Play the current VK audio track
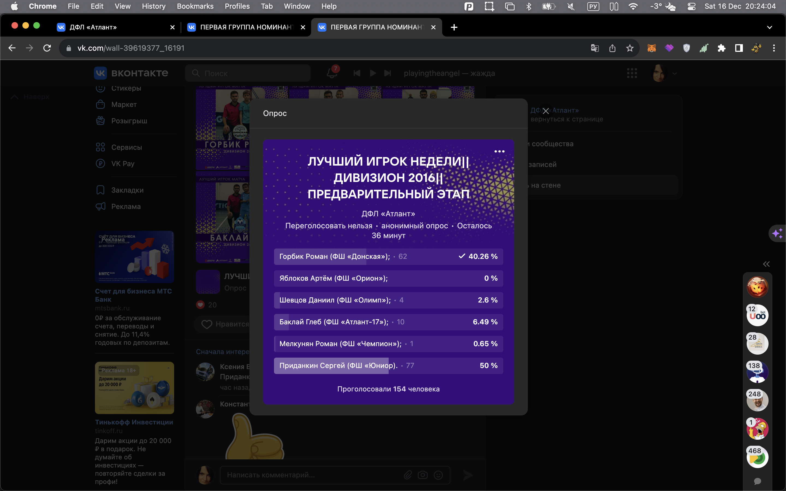 click(x=373, y=73)
